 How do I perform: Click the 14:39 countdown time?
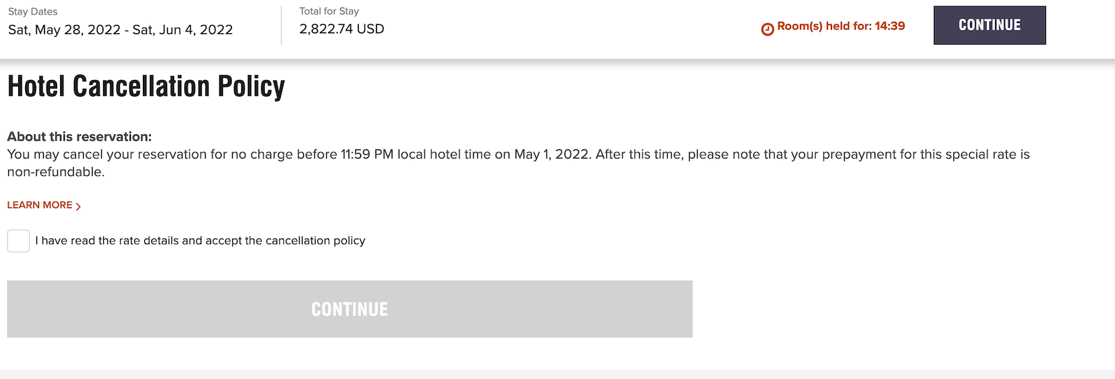[890, 26]
